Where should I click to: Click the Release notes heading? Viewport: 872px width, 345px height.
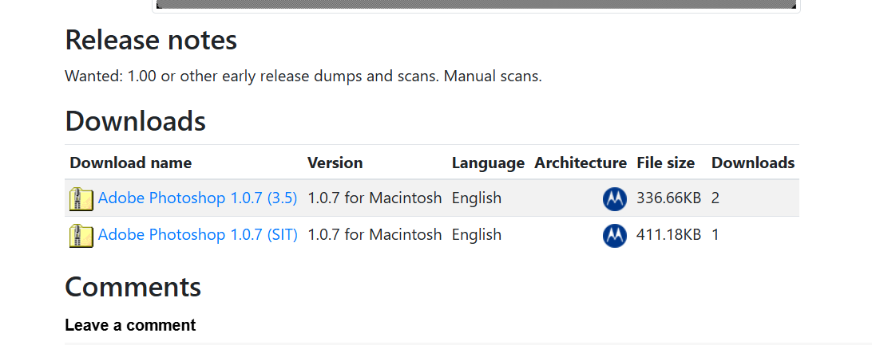click(151, 41)
